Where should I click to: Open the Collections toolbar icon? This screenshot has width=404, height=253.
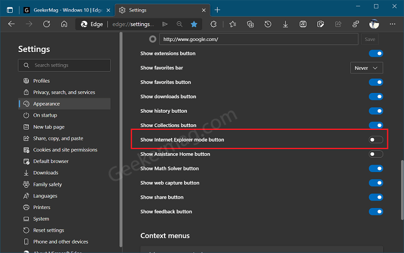coord(250,24)
